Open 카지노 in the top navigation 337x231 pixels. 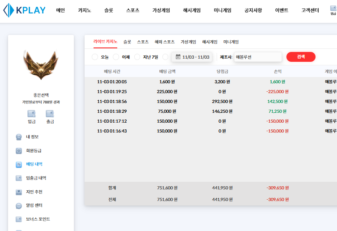point(85,10)
